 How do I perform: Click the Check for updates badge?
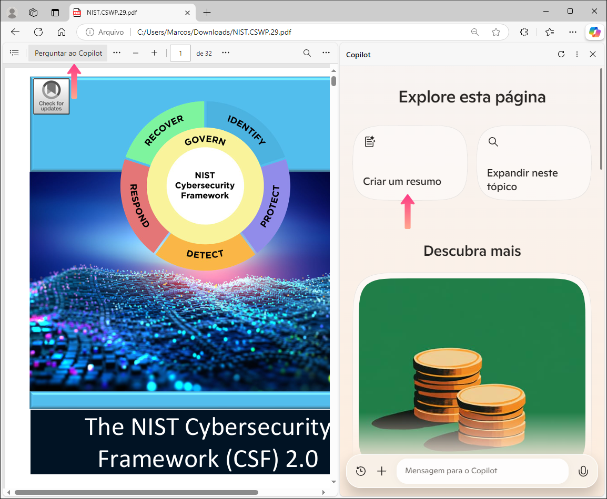(x=52, y=96)
